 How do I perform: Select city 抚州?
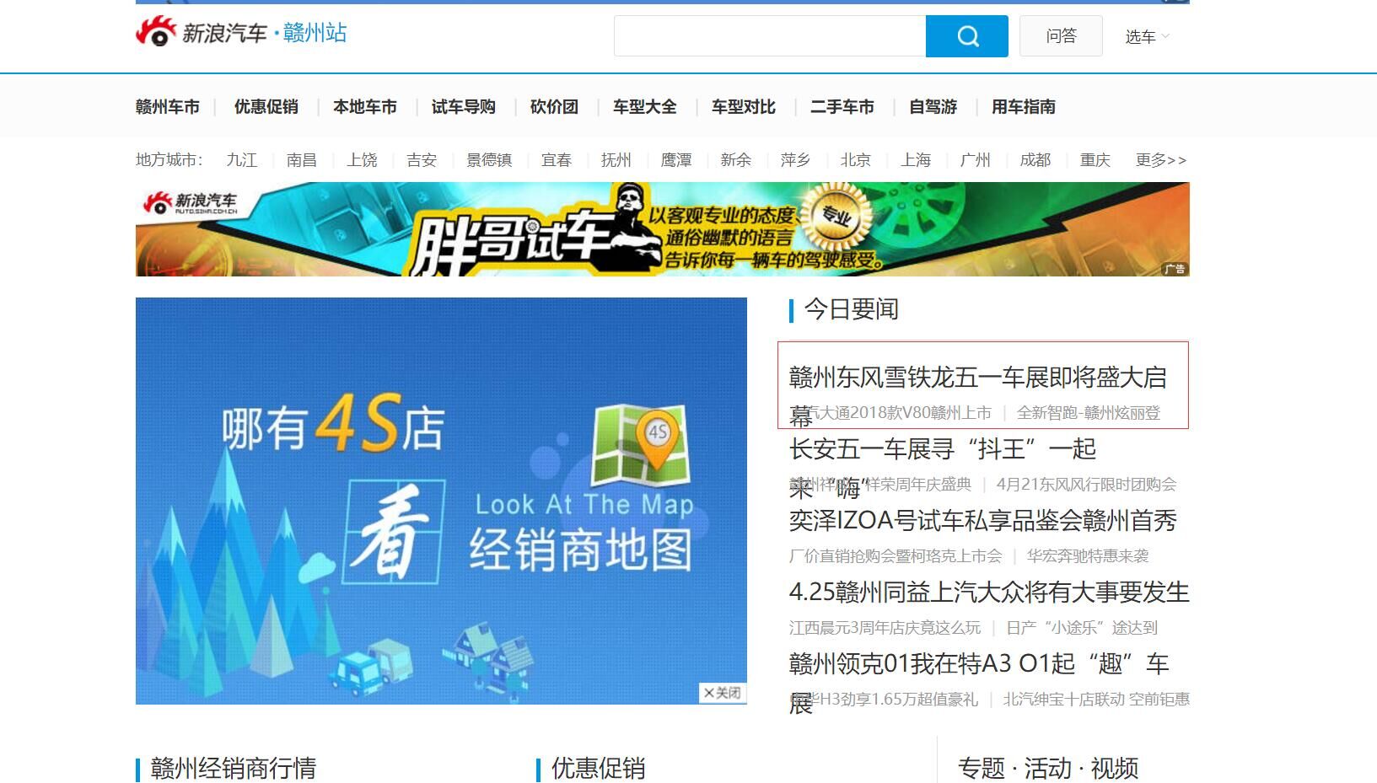point(616,160)
